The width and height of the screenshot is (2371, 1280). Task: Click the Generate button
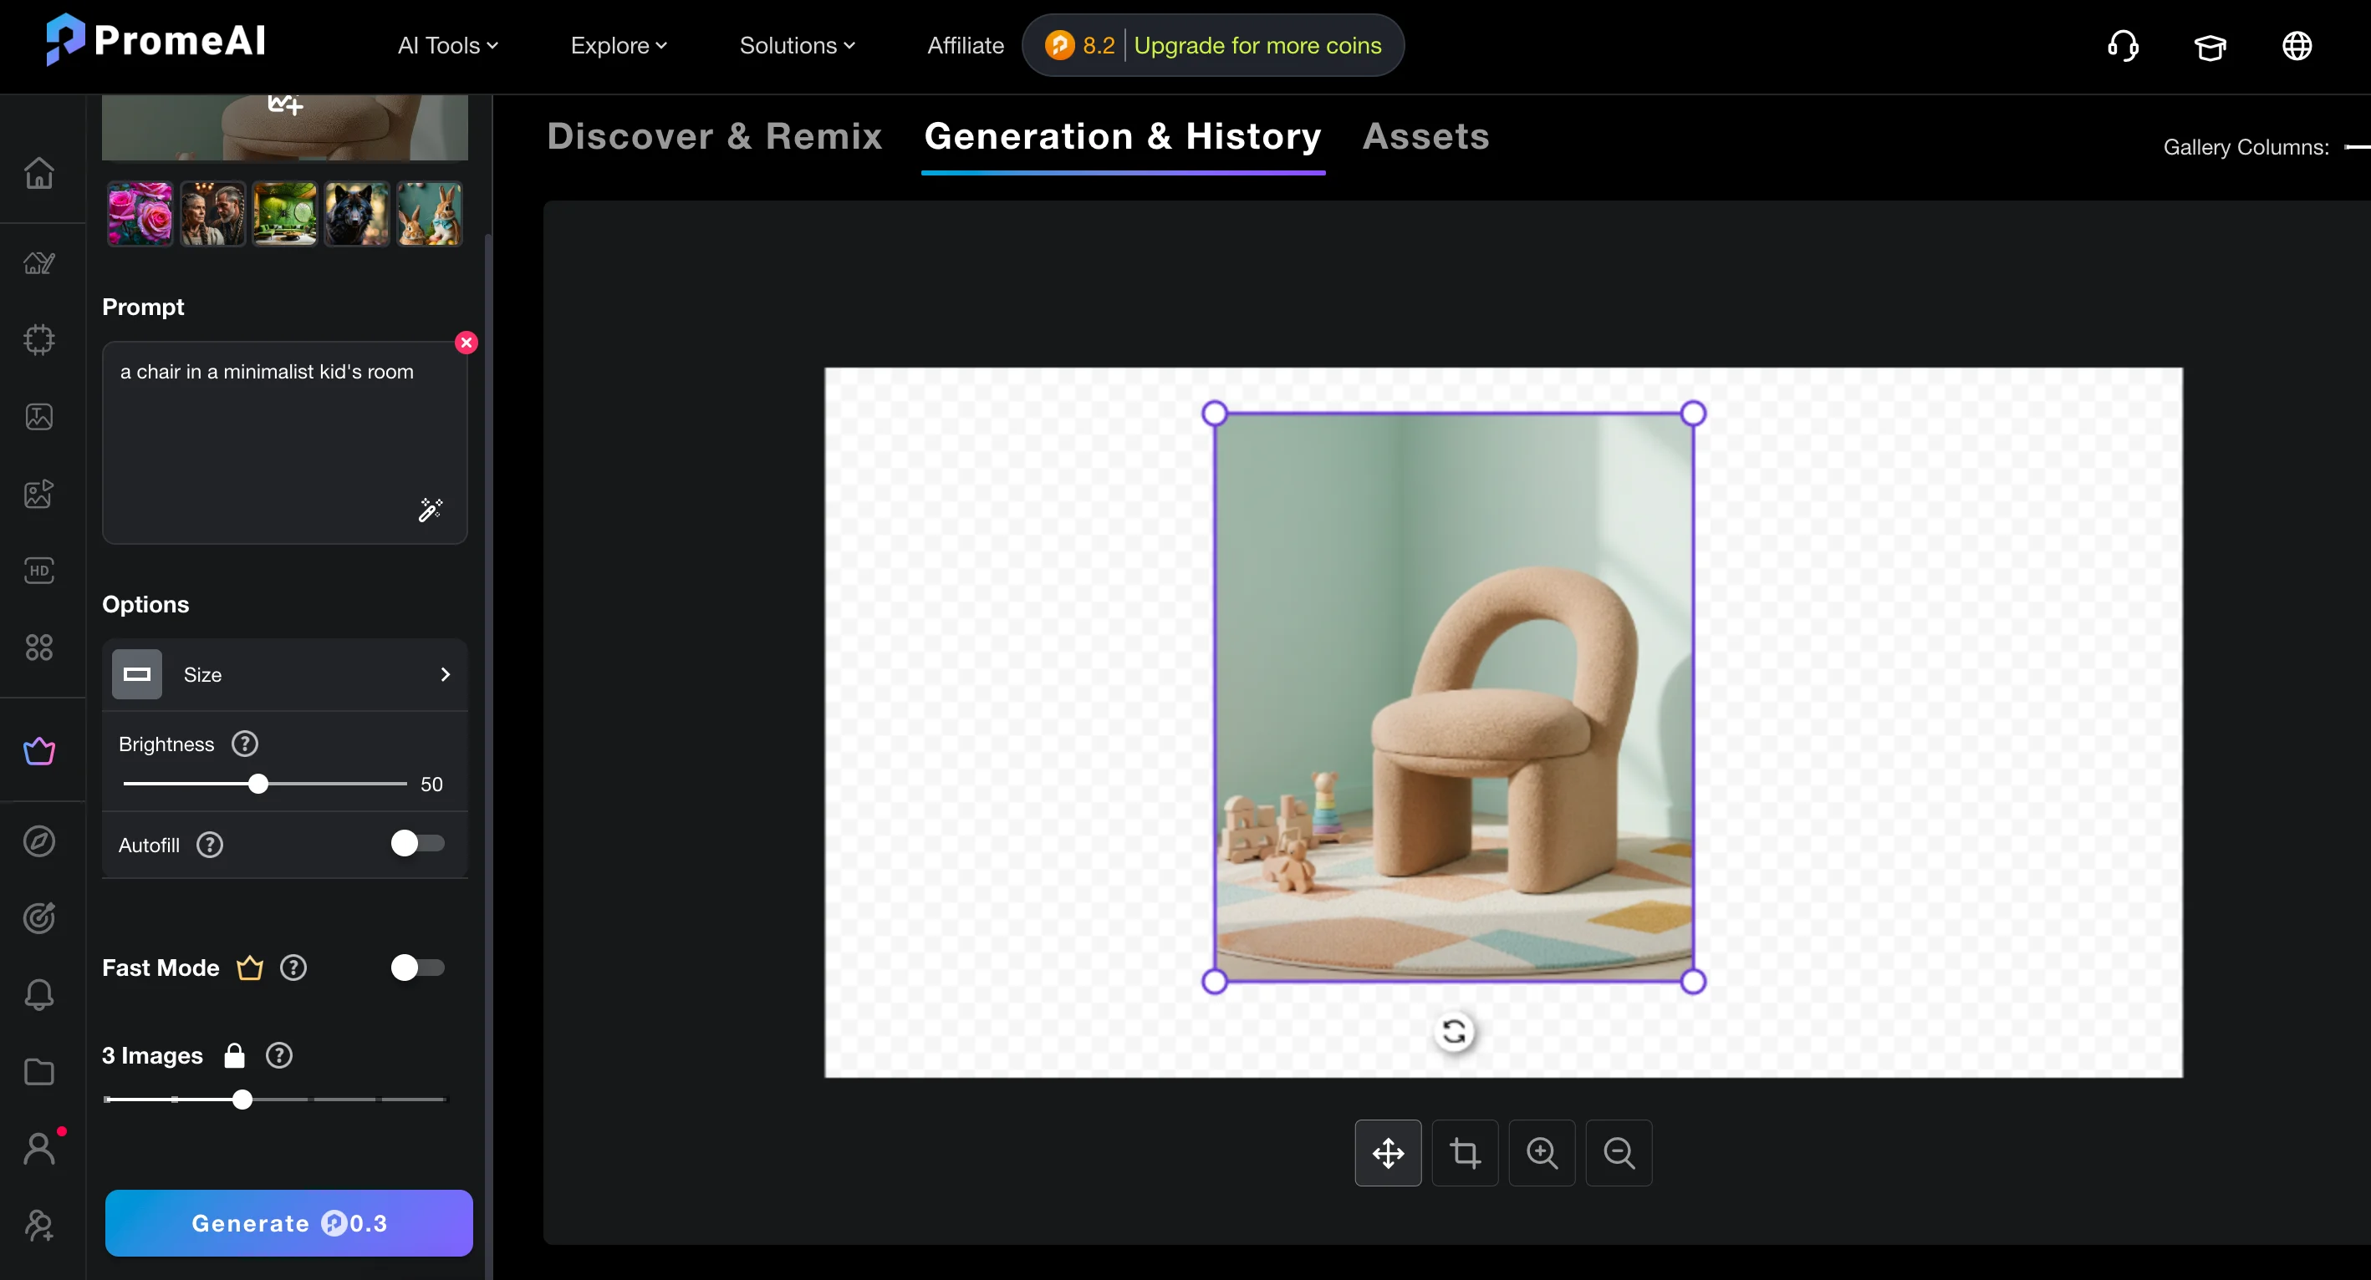pos(288,1222)
